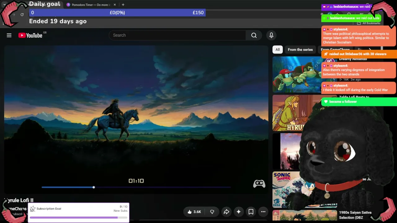Click the Hyrule Lofi II video title

click(x=19, y=200)
